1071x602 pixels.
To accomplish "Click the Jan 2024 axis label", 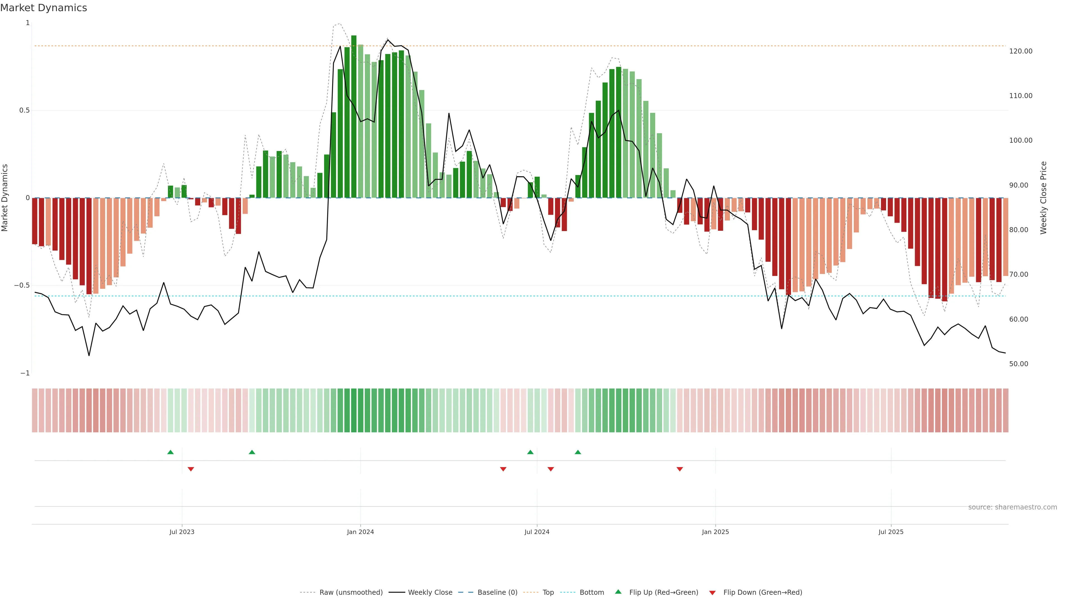I will point(360,532).
